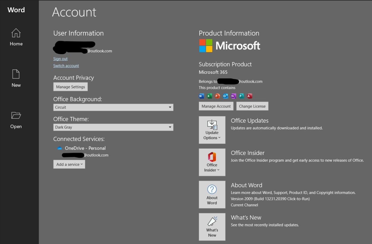Open Update Options menu

tap(212, 130)
